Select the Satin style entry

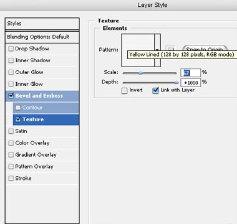(x=42, y=131)
